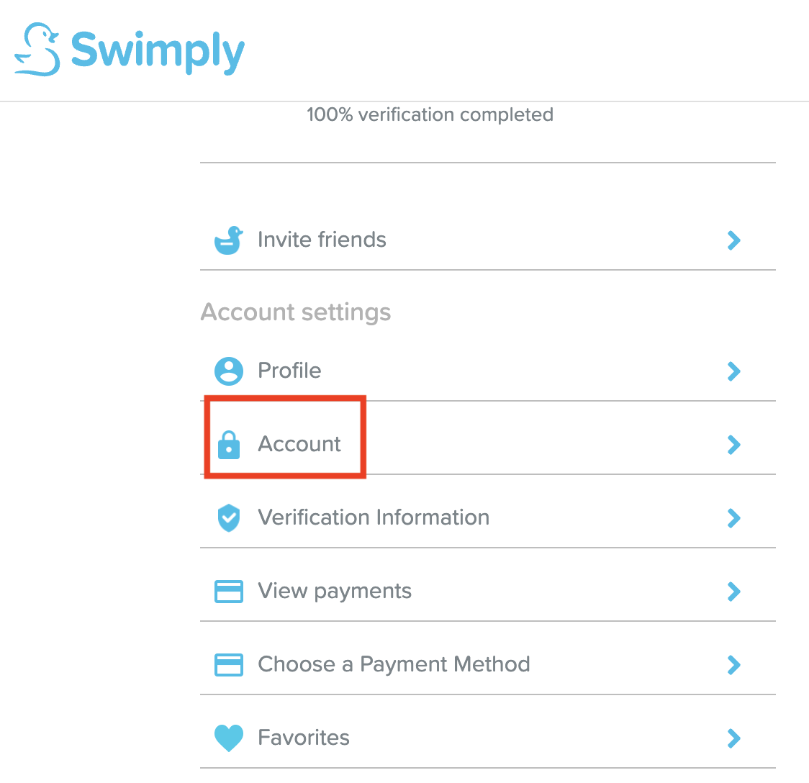Click the Swimply duck logo icon
Screen dimensions: 809x783
pos(37,50)
